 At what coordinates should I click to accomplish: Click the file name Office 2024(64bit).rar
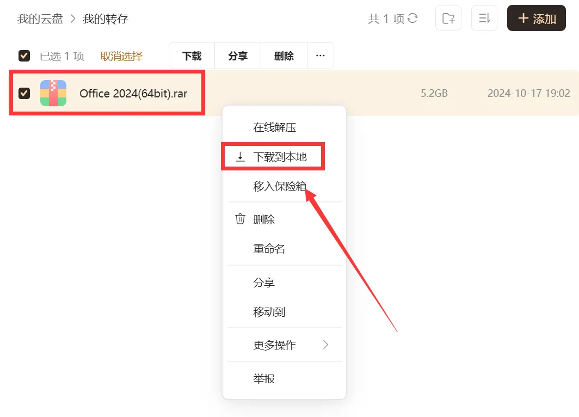point(133,94)
